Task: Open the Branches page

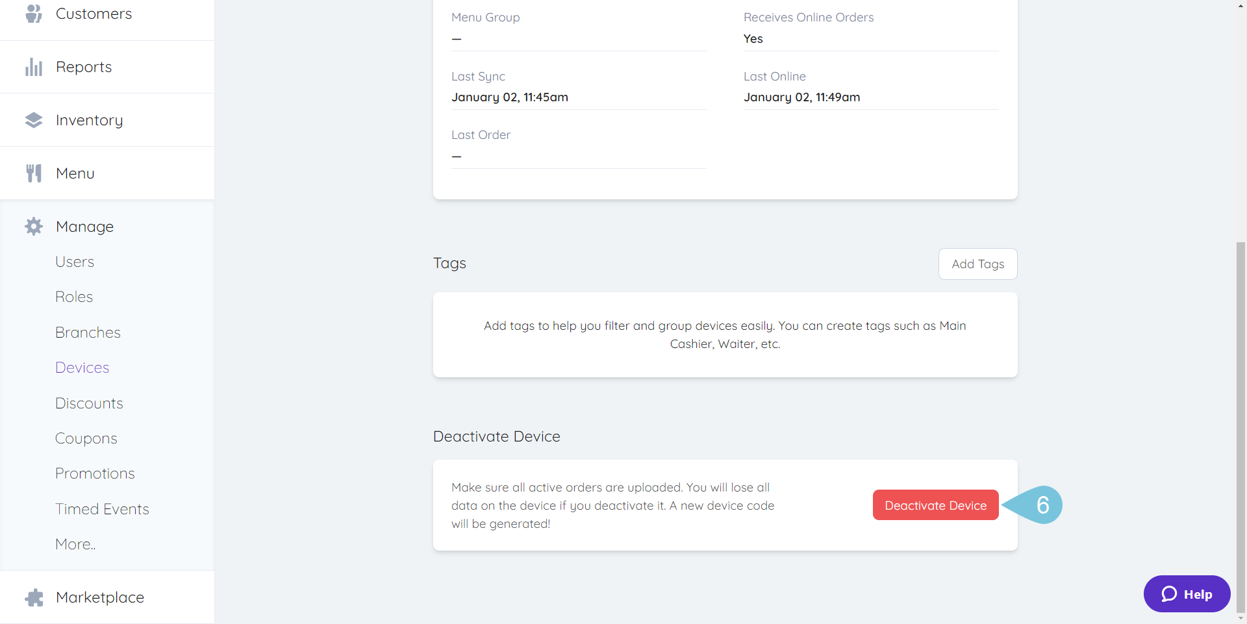Action: pyautogui.click(x=88, y=332)
